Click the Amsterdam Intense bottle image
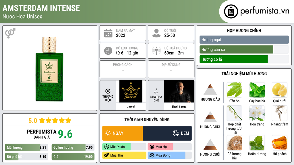This screenshot has width=294, height=165. 49,69
